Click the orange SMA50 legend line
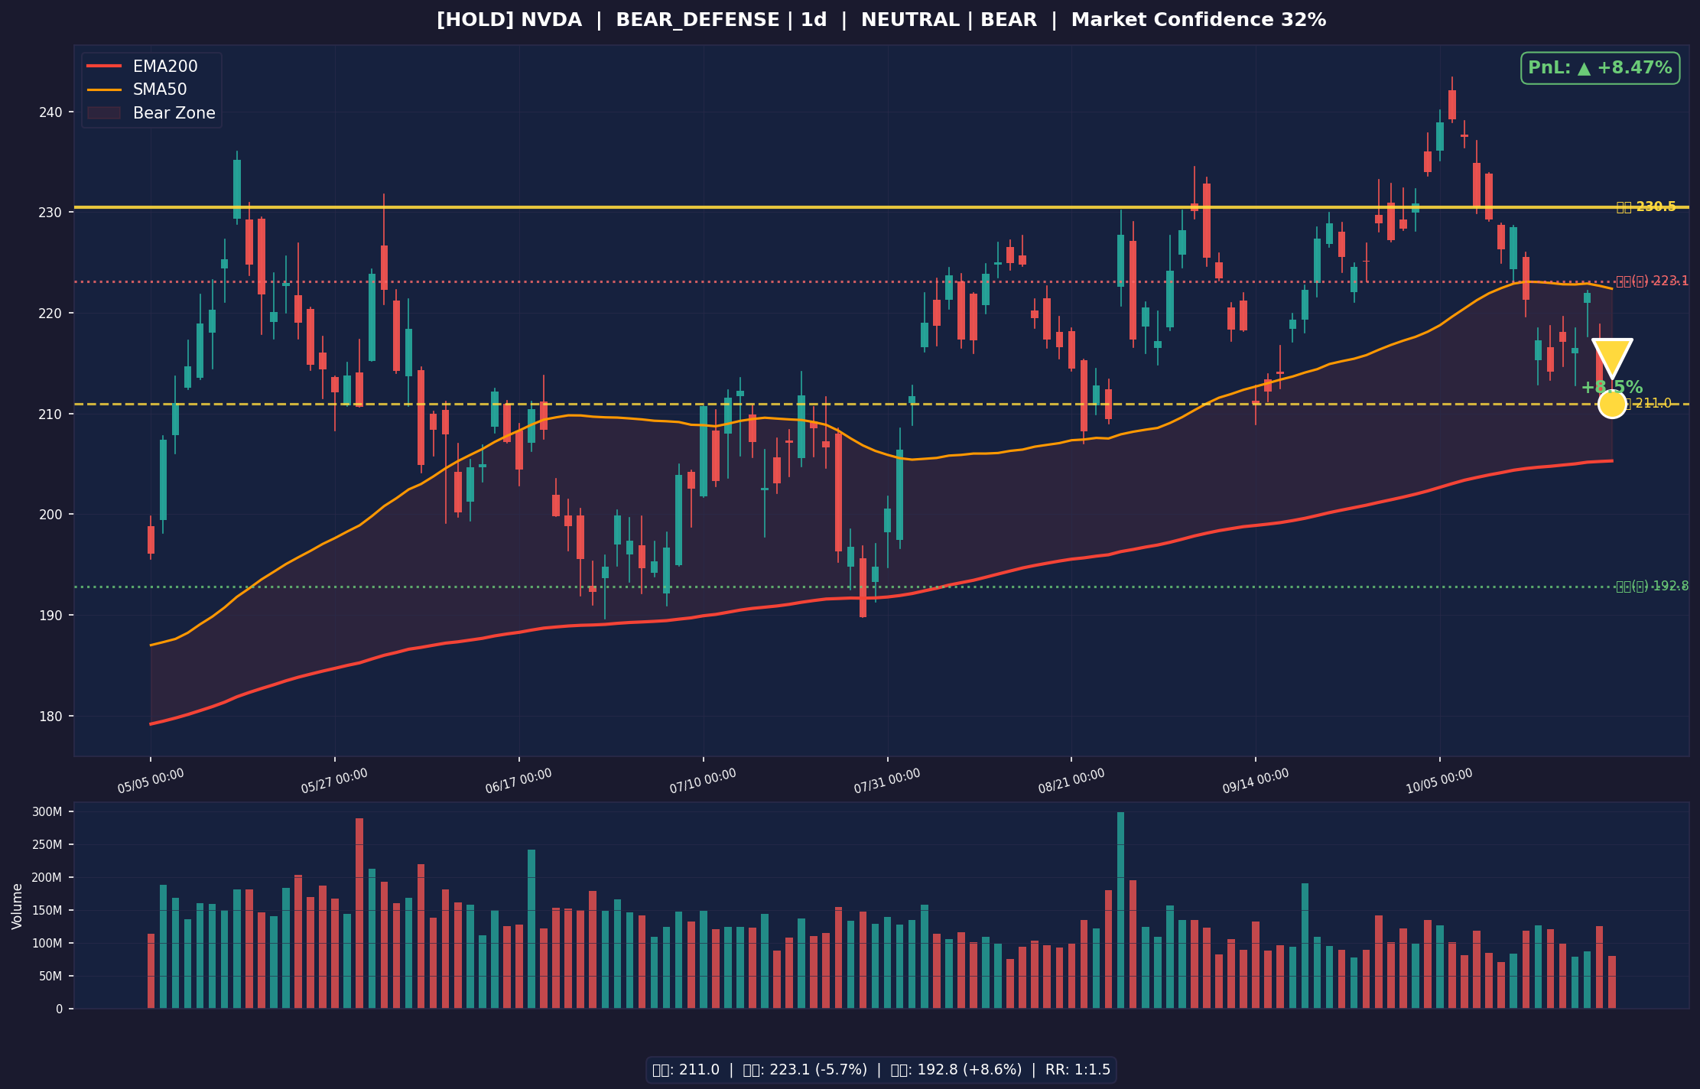The width and height of the screenshot is (1700, 1089). (x=104, y=89)
